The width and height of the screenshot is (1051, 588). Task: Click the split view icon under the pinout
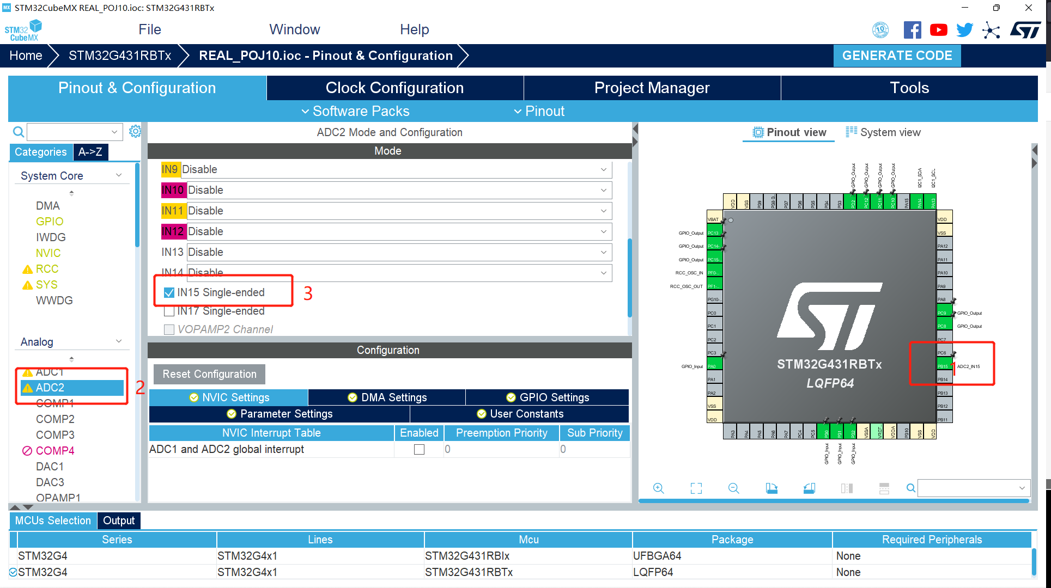click(847, 488)
